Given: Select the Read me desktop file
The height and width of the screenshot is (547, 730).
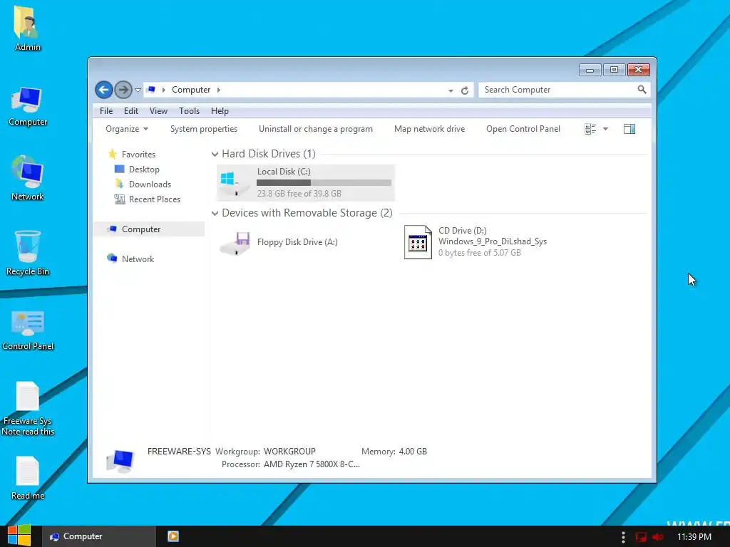Looking at the screenshot, I should click(x=28, y=478).
